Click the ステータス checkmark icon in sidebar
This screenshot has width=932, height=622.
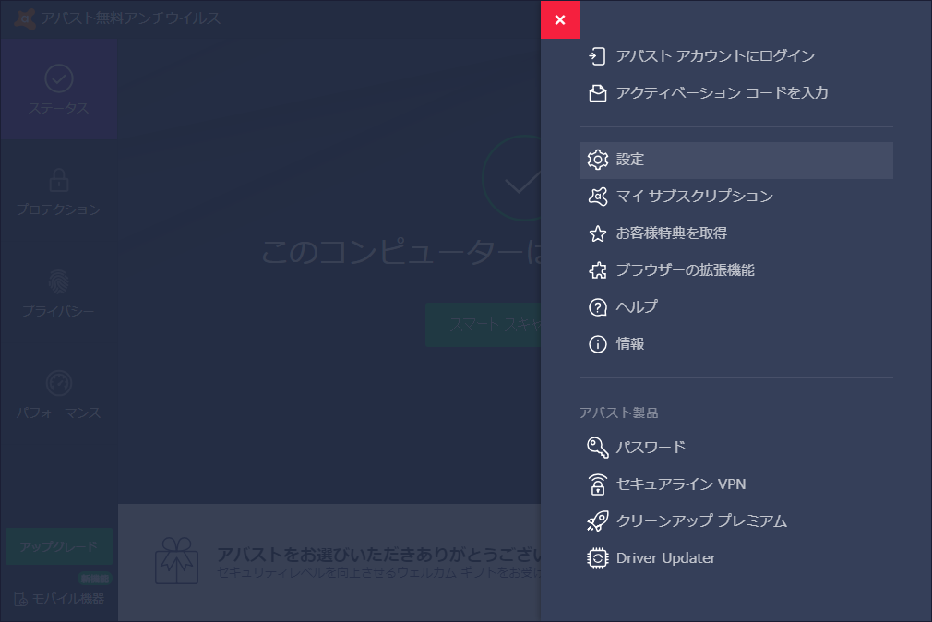click(x=59, y=78)
